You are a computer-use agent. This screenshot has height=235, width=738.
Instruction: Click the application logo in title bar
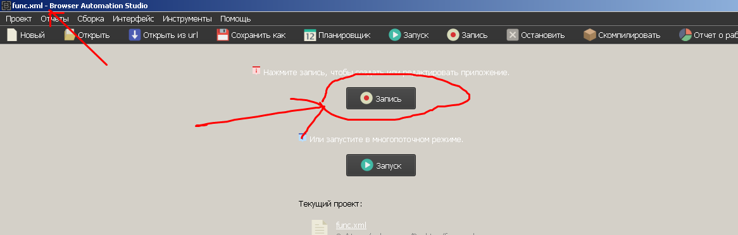click(6, 6)
